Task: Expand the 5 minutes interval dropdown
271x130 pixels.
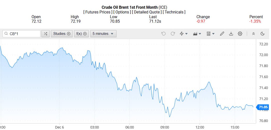Action: tap(103, 34)
